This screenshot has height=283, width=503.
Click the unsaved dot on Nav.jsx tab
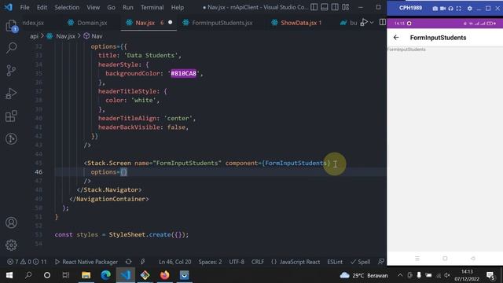170,23
